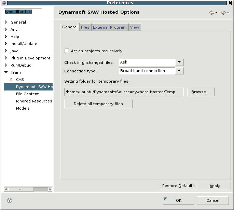Open the back history dropdown arrow
The height and width of the screenshot is (210, 234).
pos(217,13)
